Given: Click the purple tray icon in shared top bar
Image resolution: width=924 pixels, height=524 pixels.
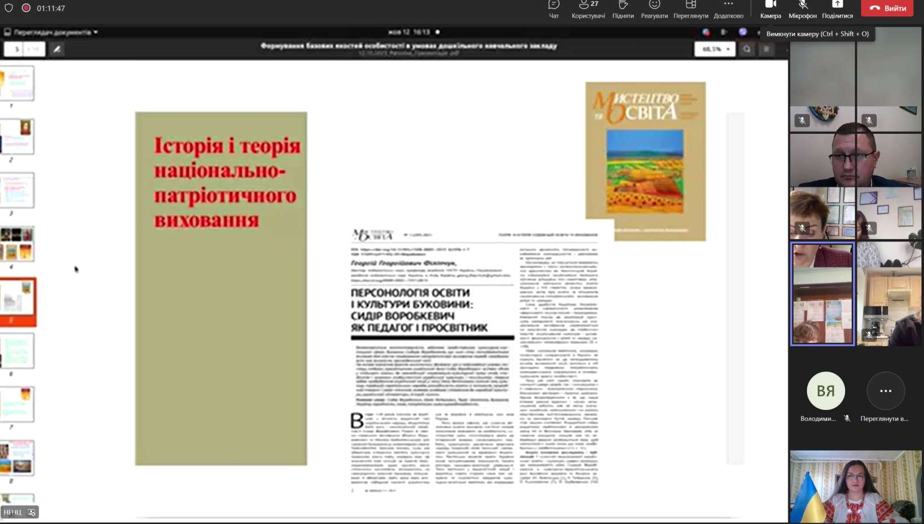Looking at the screenshot, I should pyautogui.click(x=743, y=32).
